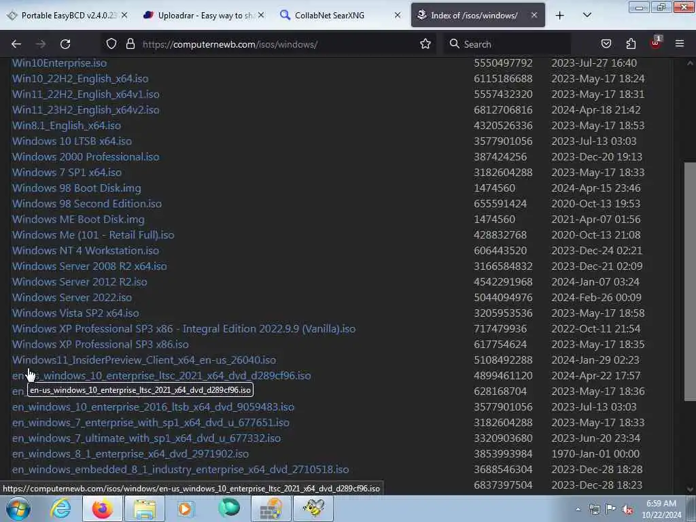Open the uBlock Origin extension icon
Viewport: 696px width, 522px height.
tap(656, 43)
